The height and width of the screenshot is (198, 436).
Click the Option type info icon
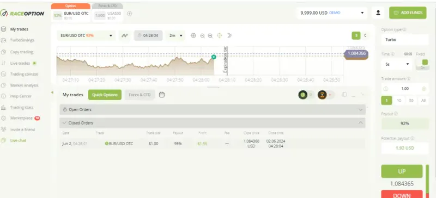tap(404, 29)
